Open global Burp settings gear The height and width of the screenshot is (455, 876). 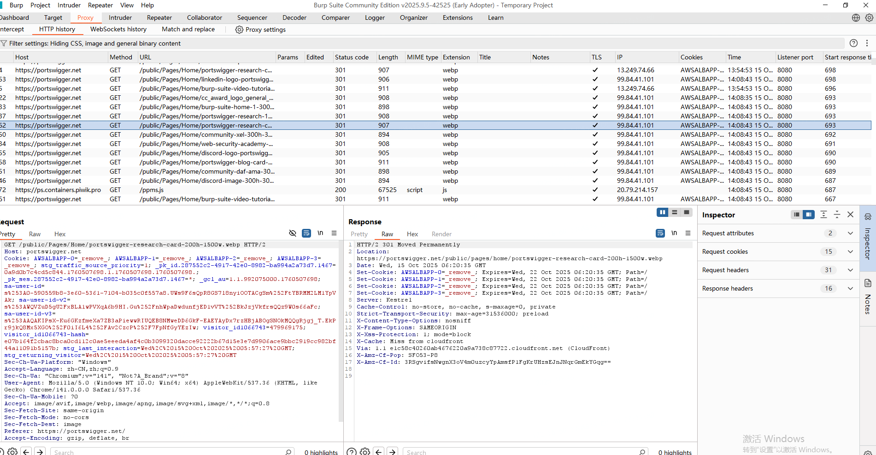pos(869,17)
